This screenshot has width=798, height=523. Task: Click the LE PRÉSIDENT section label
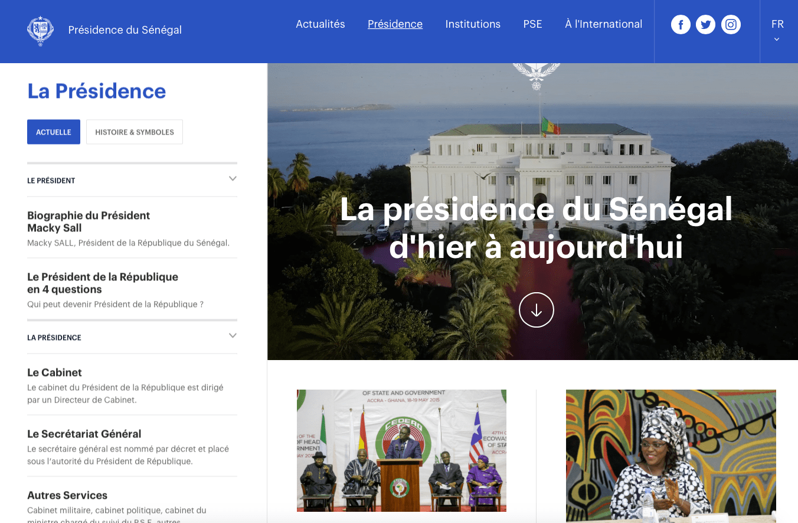pos(51,181)
